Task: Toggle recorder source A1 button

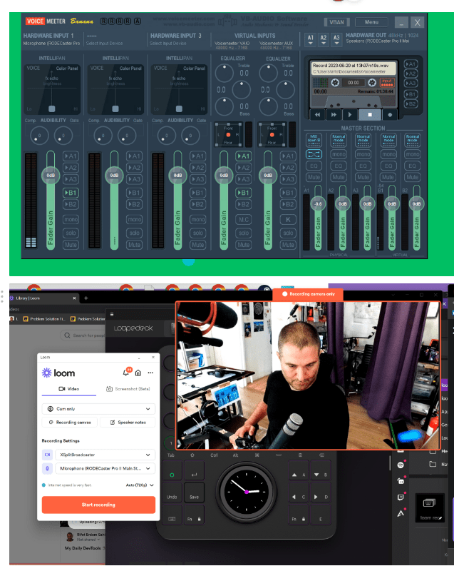Action: click(411, 64)
